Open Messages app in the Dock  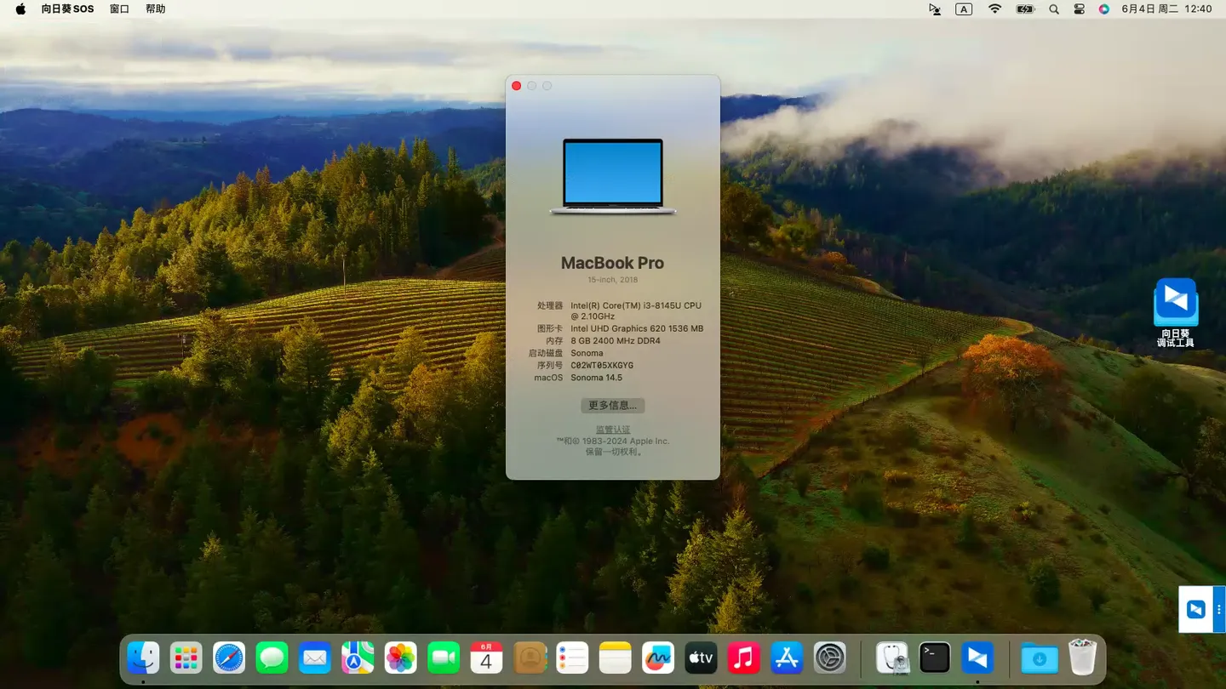[272, 658]
